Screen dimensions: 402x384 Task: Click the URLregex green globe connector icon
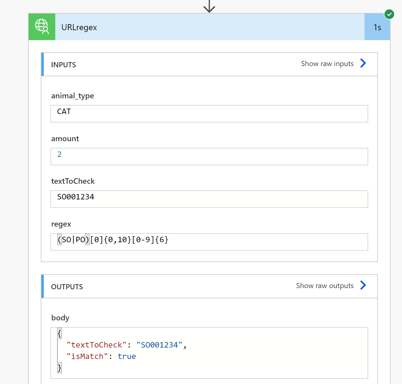pyautogui.click(x=42, y=27)
